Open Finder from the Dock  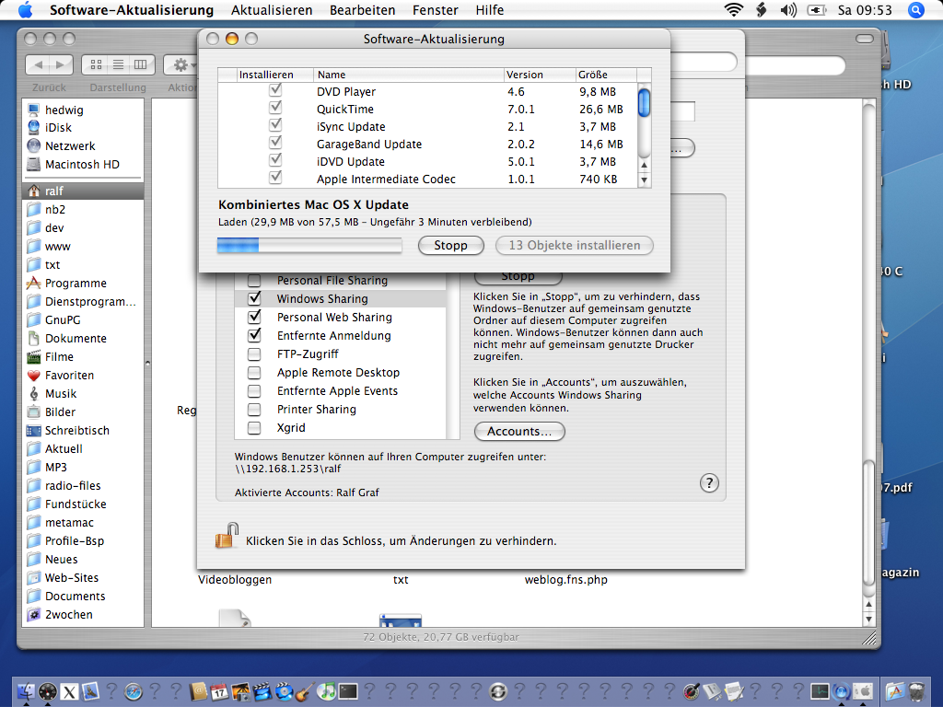(26, 691)
